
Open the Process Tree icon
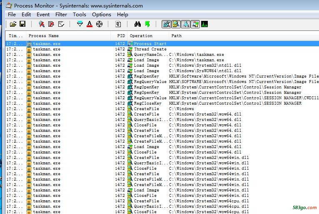[x=118, y=24]
